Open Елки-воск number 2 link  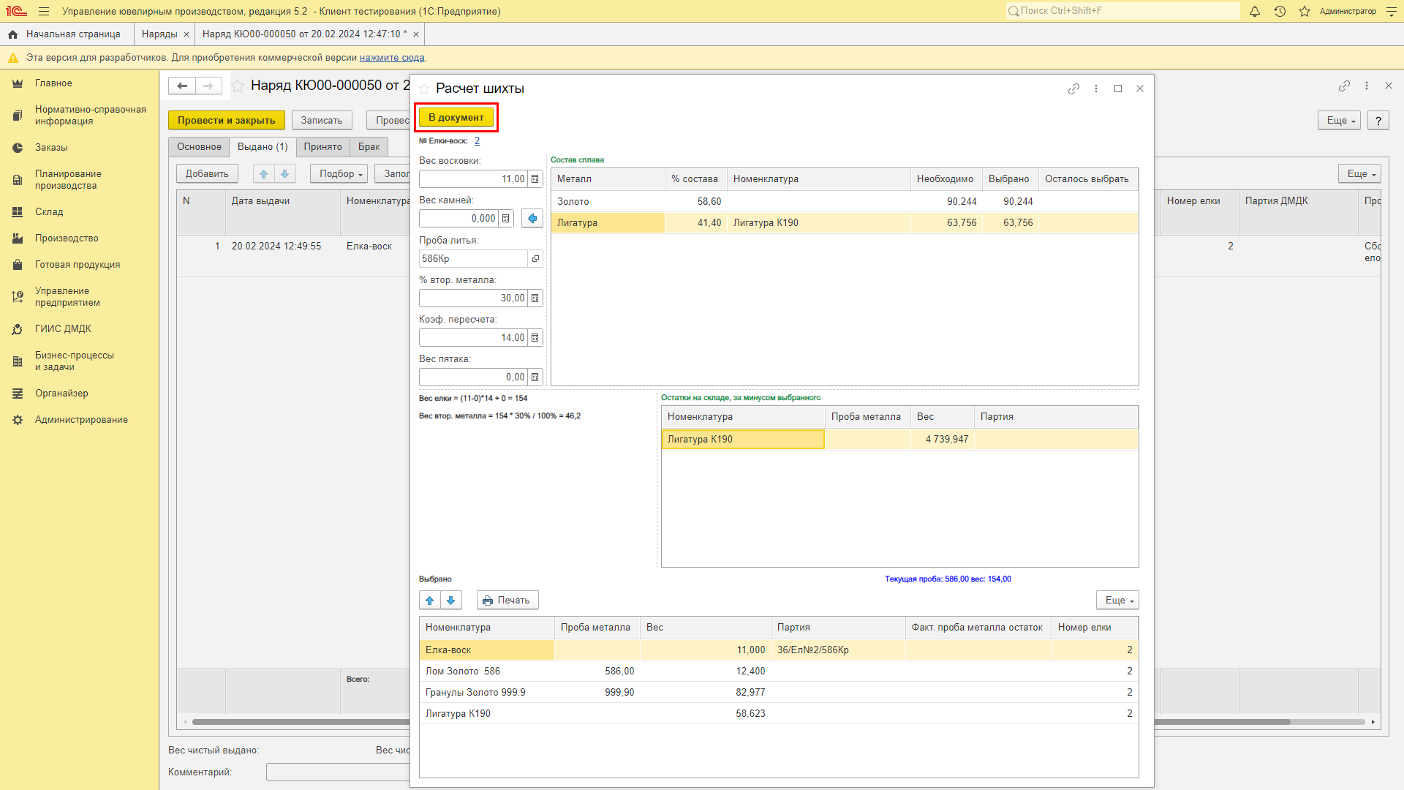click(x=477, y=141)
